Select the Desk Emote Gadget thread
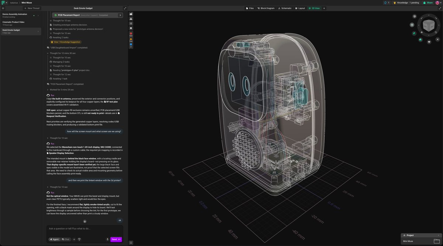Image resolution: width=443 pixels, height=246 pixels. click(20, 31)
